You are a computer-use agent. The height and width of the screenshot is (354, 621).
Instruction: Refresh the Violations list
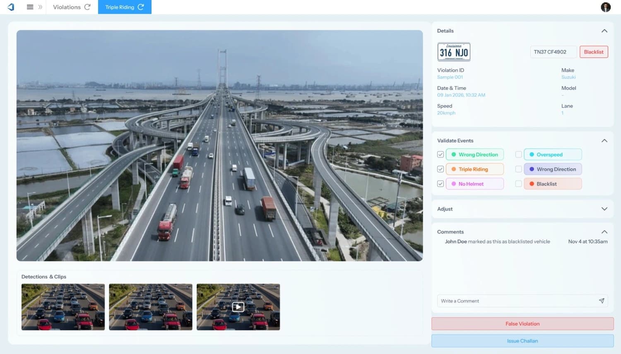coord(86,7)
